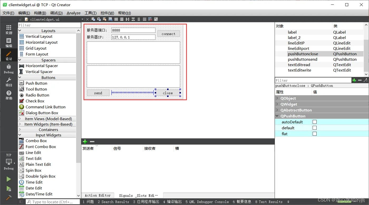Toggle the default property checkbox
Image resolution: width=369 pixels, height=205 pixels.
pos(314,128)
